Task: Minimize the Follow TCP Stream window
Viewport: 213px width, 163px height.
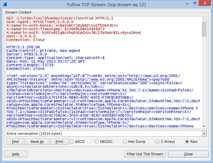Action: (187, 4)
